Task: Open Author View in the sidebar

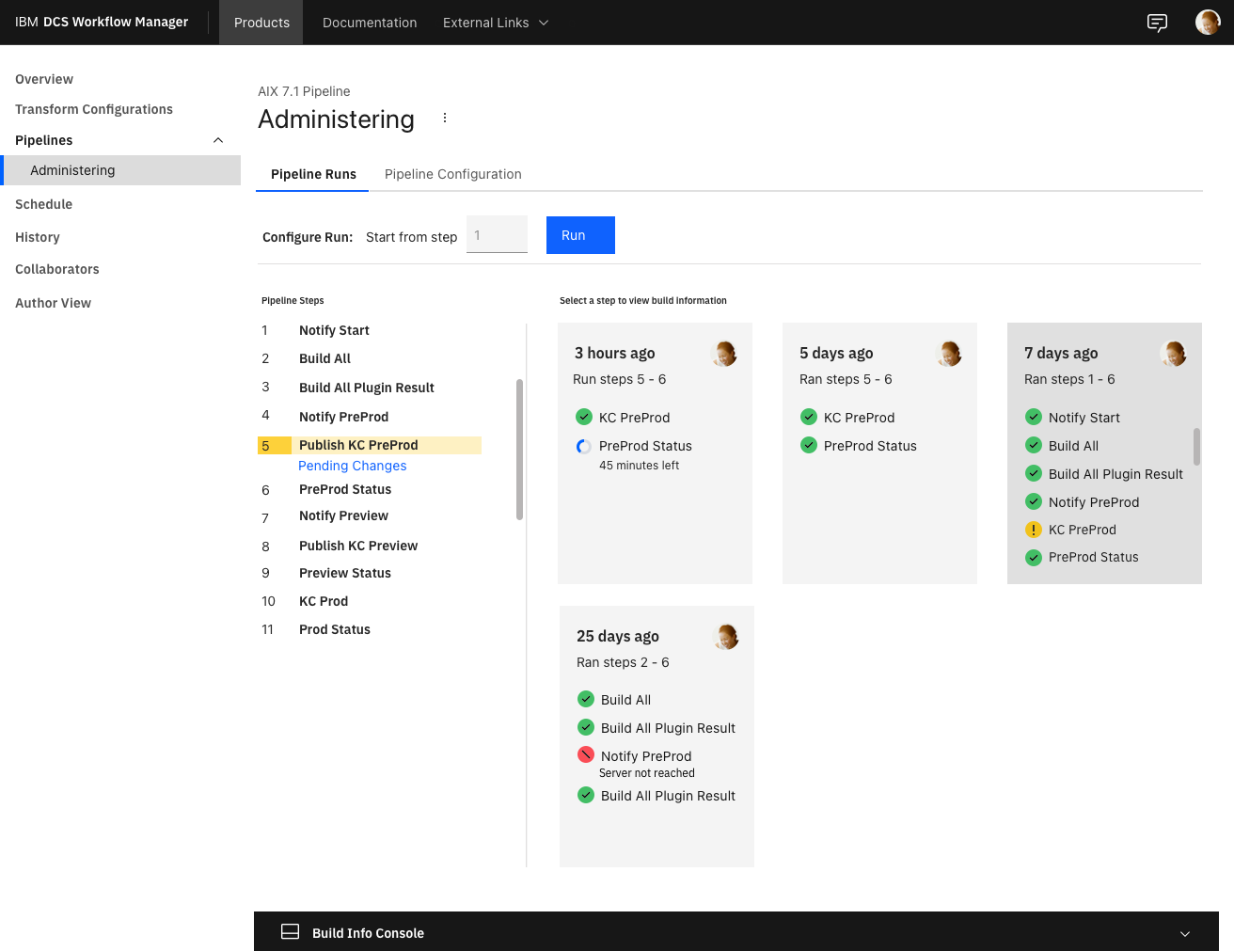Action: [x=54, y=303]
